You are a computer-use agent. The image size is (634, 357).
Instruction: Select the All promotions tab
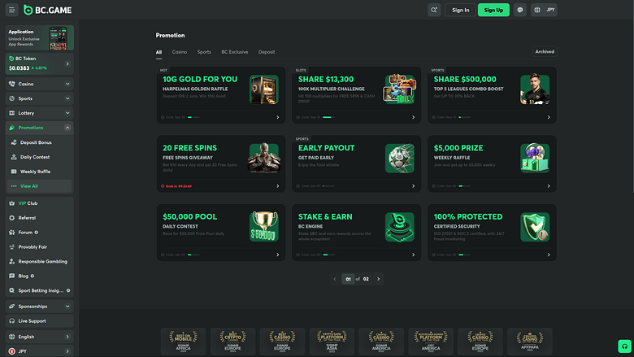158,52
